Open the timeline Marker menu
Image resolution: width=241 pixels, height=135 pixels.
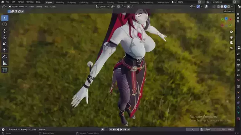(42, 129)
